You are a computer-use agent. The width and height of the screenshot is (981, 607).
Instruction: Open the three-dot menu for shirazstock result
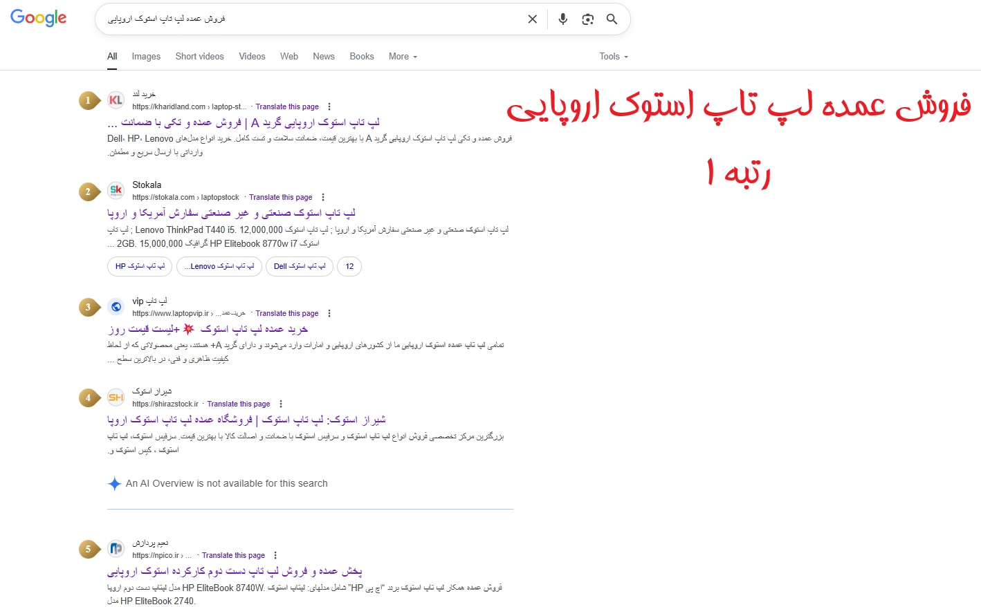pos(281,404)
